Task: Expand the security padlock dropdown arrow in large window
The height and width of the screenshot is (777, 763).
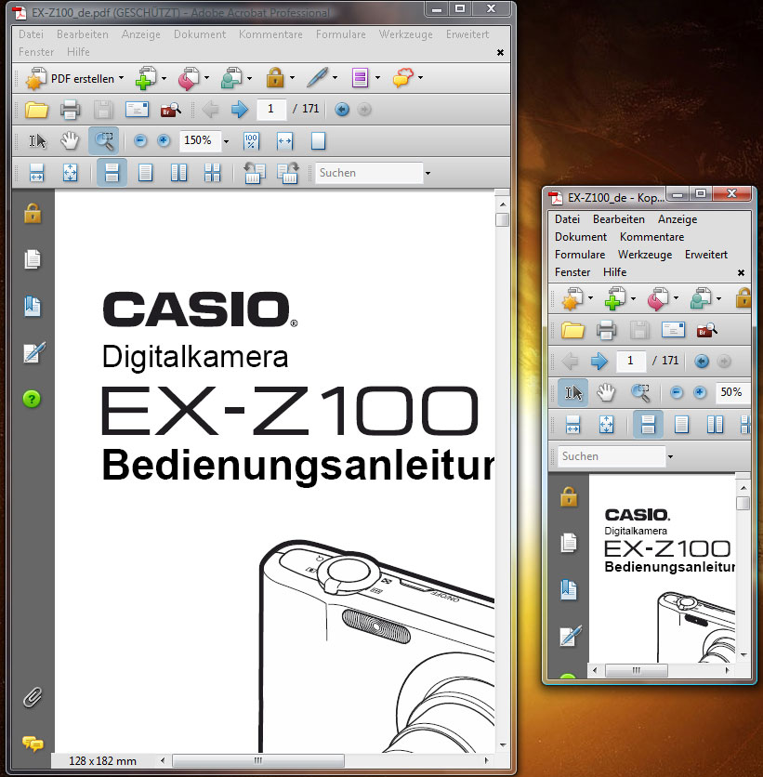Action: click(293, 78)
